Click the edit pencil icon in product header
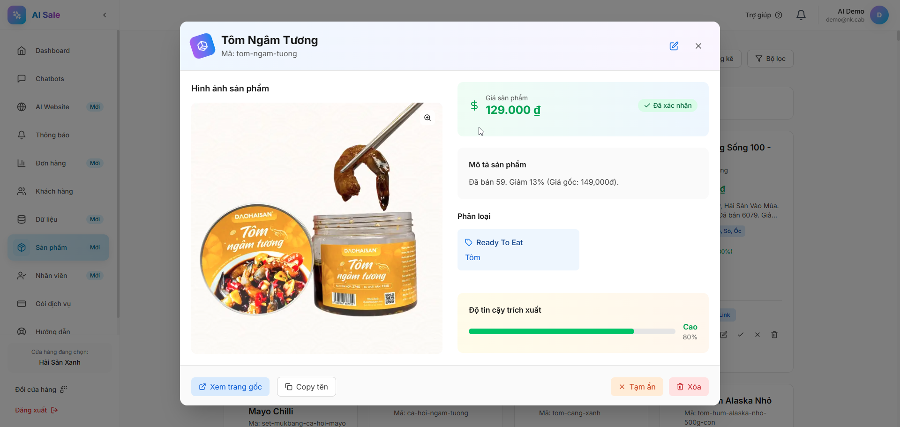The image size is (900, 427). [674, 46]
